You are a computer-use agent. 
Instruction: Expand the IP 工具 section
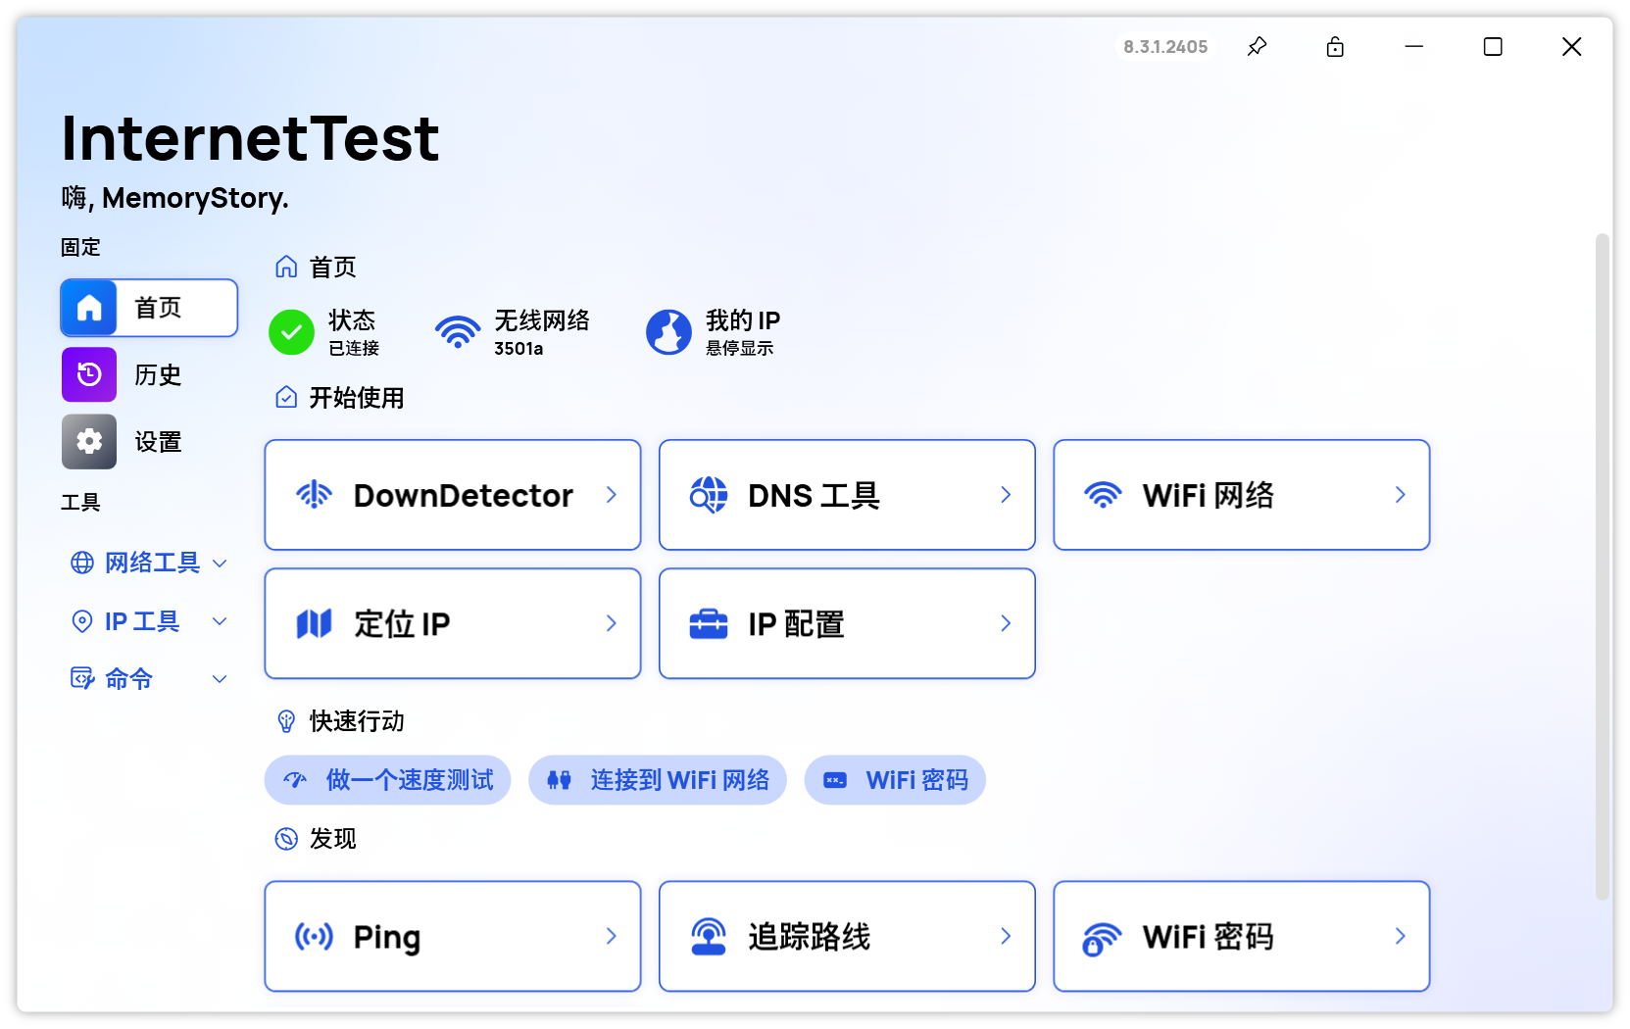(149, 621)
